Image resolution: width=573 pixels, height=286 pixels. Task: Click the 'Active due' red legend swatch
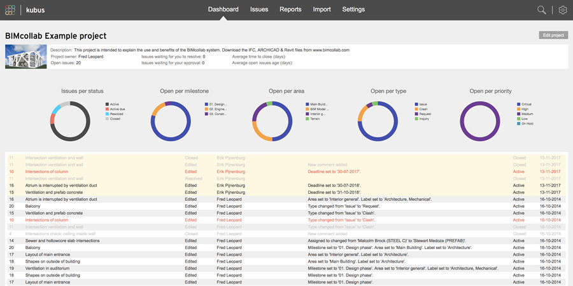(107, 109)
